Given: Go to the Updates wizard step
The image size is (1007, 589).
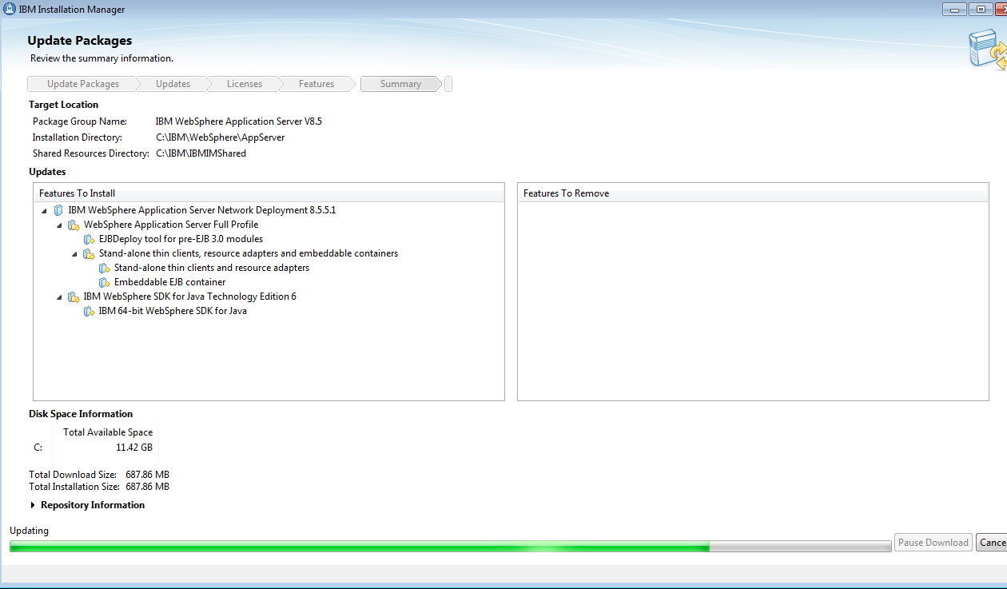Looking at the screenshot, I should (173, 84).
